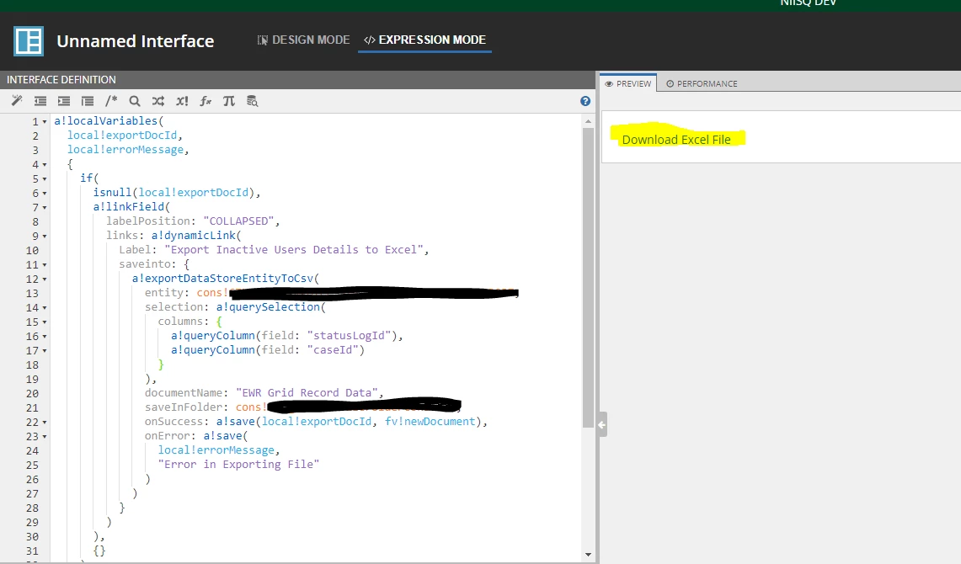Click line number 20 in the gutter
Image resolution: width=961 pixels, height=564 pixels.
point(32,394)
